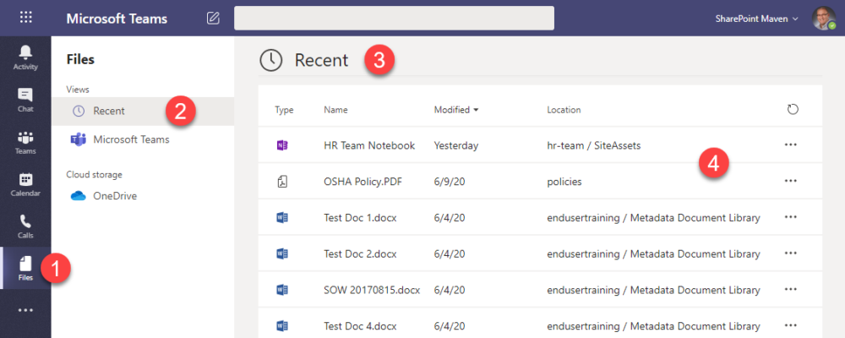Go to Teams in the sidebar

tap(25, 142)
